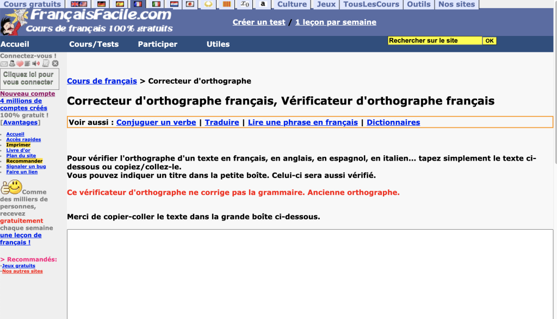Click the speaker sound icon
This screenshot has height=319, width=557.
coord(37,64)
